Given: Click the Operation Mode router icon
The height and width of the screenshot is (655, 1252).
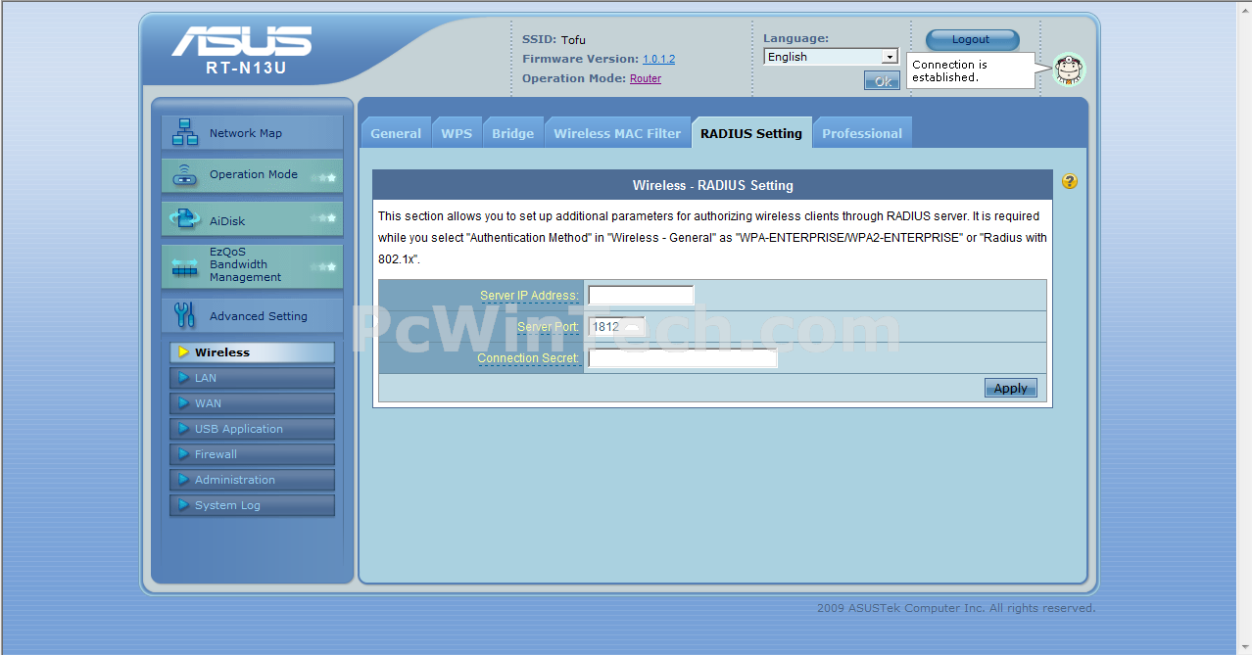Looking at the screenshot, I should [184, 175].
